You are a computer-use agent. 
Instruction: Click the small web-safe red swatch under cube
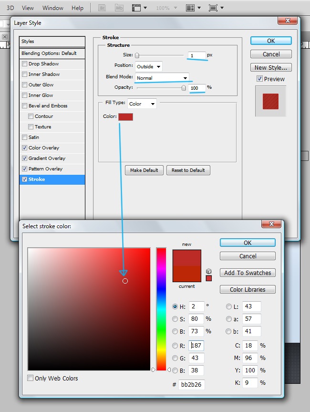[209, 278]
